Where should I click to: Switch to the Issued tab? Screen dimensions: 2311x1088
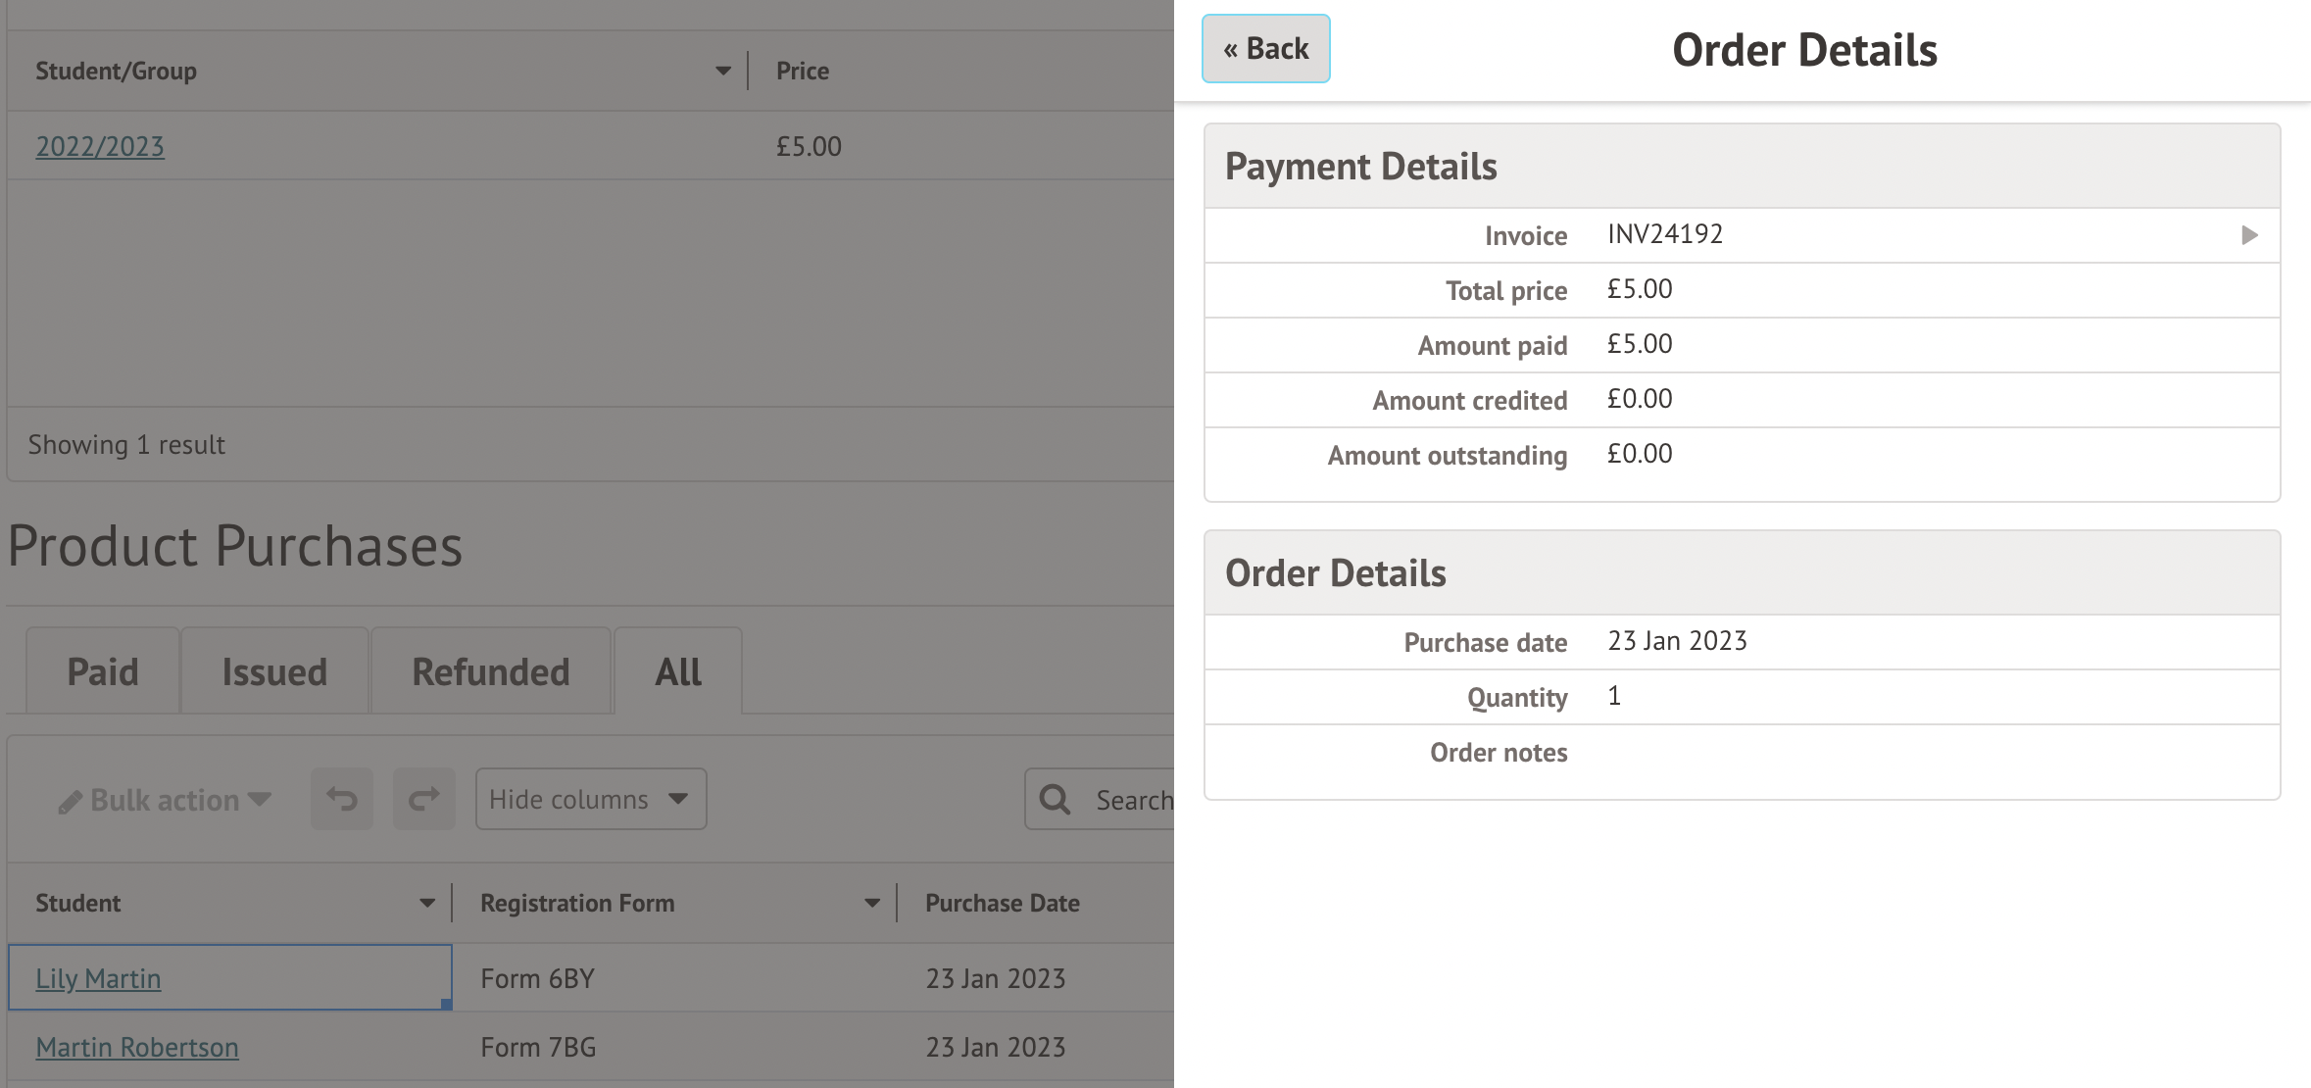[x=274, y=672]
